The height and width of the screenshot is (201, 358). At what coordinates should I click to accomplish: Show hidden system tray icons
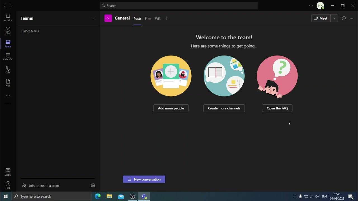click(x=295, y=196)
